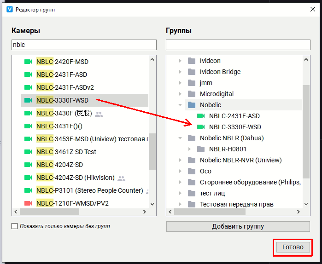Select camera NBLC-3453F-MSD (Uniview) row
Image resolution: width=322 pixels, height=264 pixels.
click(x=85, y=139)
